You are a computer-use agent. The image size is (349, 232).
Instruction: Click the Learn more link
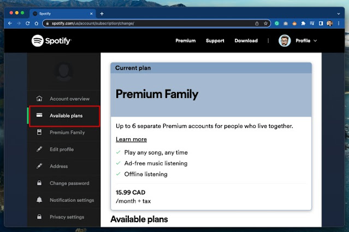click(x=131, y=139)
